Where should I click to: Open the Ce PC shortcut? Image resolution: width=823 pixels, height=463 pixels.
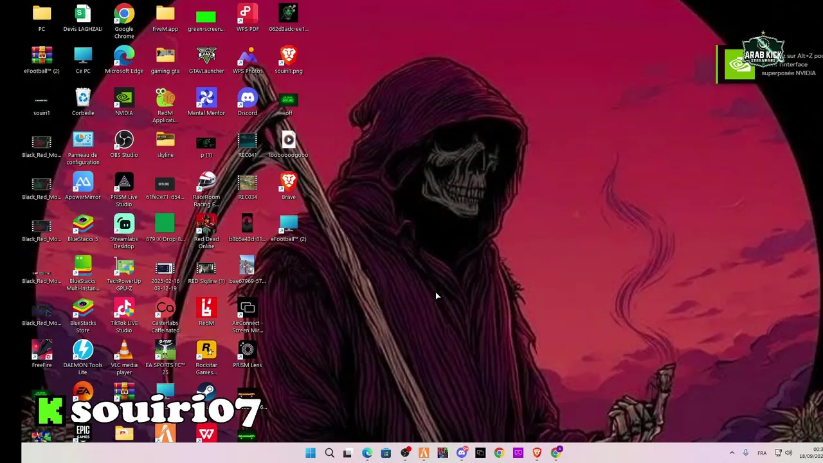coord(83,60)
